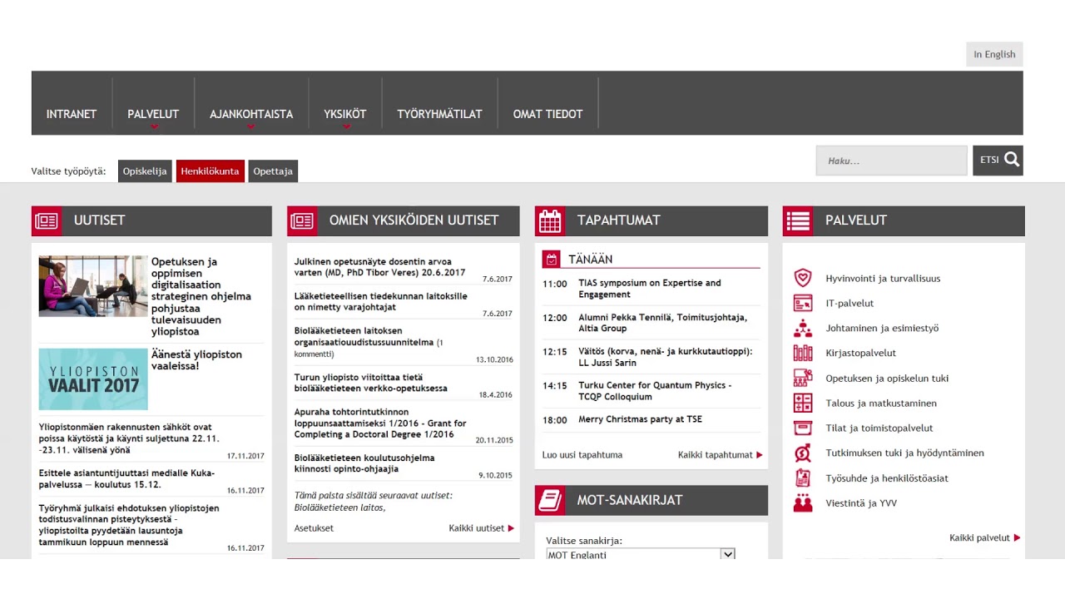Click the Tänään calendar check icon
Image resolution: width=1065 pixels, height=599 pixels.
tap(551, 260)
